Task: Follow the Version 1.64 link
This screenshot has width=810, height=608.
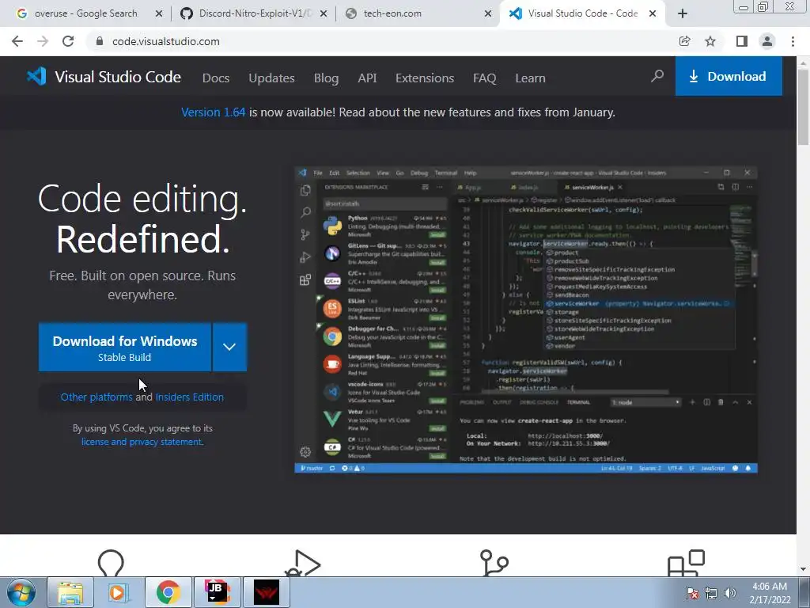Action: pyautogui.click(x=213, y=112)
